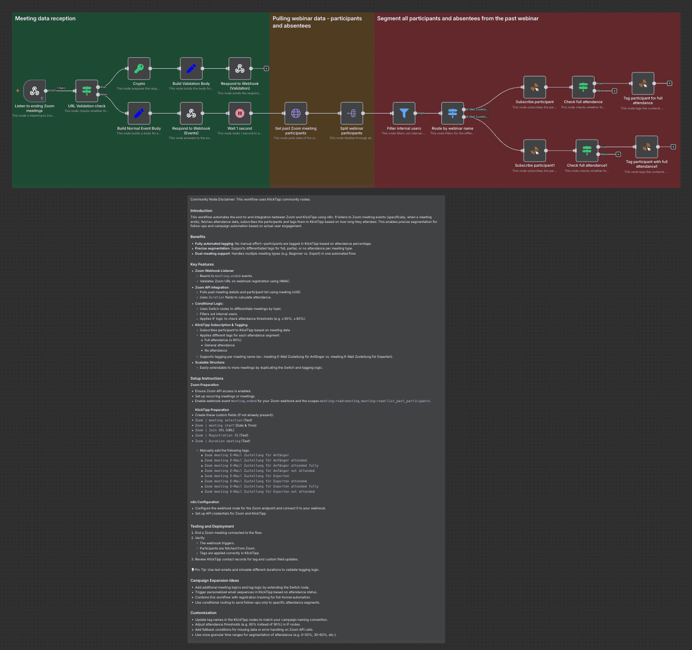This screenshot has width=692, height=650.
Task: Click the Introduction heading in the description note
Action: point(201,211)
